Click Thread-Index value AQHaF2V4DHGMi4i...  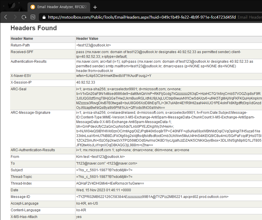point(110,183)
